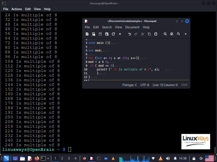Viewport: 217px width, 162px height.
Task: Click the VLC task button in the taskbar
Action: pyautogui.click(x=113, y=158)
